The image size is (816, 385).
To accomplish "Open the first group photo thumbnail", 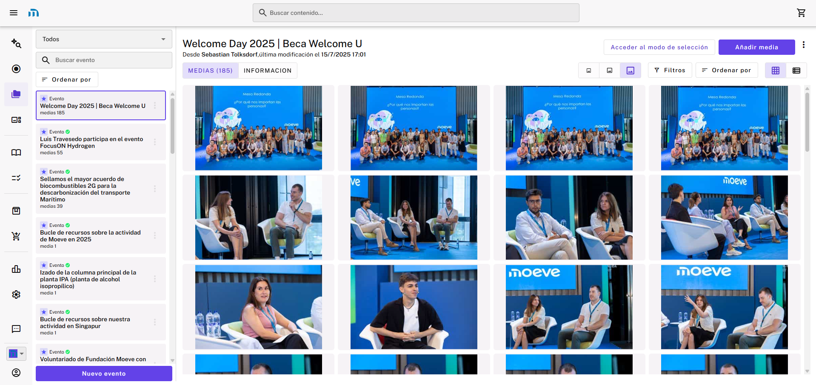I will [x=259, y=128].
